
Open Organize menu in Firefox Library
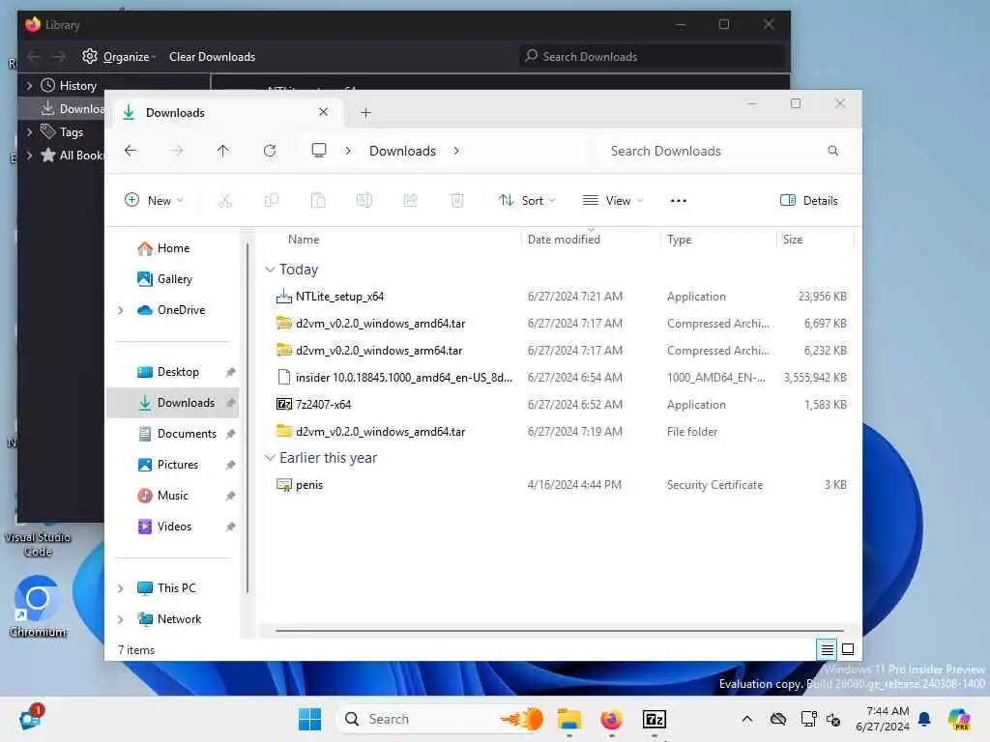(x=119, y=57)
